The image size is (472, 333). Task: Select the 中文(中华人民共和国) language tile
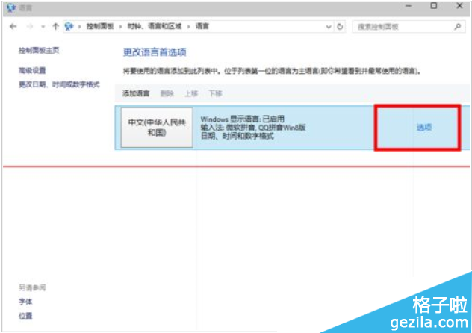tap(157, 128)
